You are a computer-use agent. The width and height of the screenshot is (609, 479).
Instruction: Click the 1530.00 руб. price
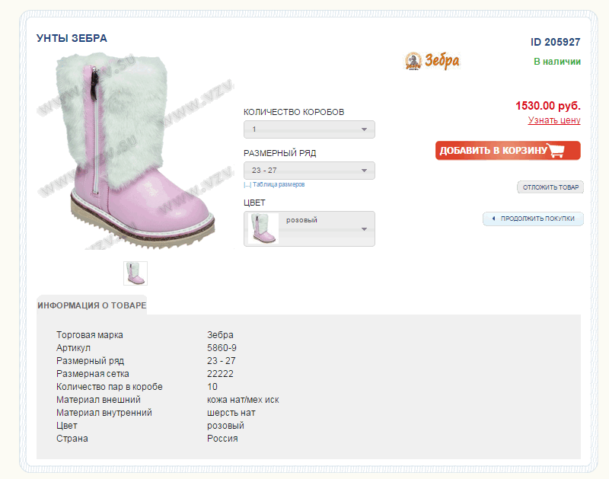[547, 106]
